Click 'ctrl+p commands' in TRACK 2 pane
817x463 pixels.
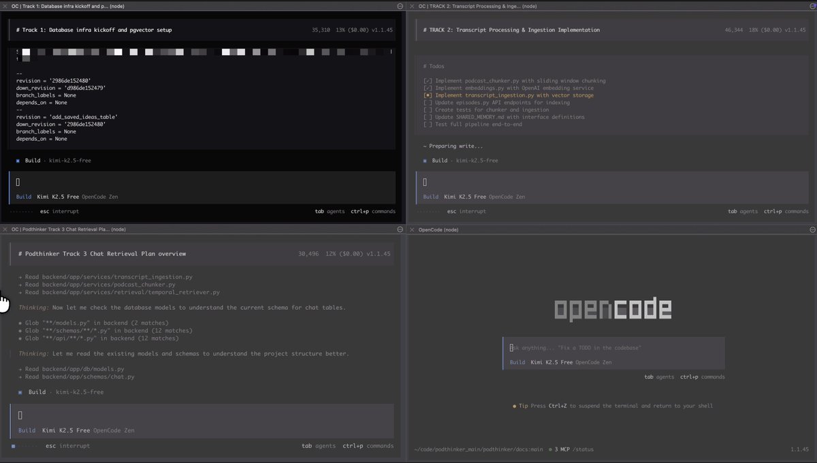point(786,211)
